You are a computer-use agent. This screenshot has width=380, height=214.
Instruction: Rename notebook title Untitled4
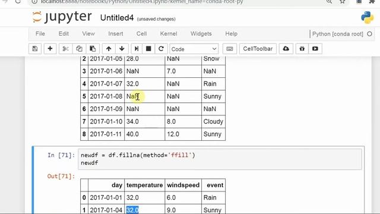point(117,18)
